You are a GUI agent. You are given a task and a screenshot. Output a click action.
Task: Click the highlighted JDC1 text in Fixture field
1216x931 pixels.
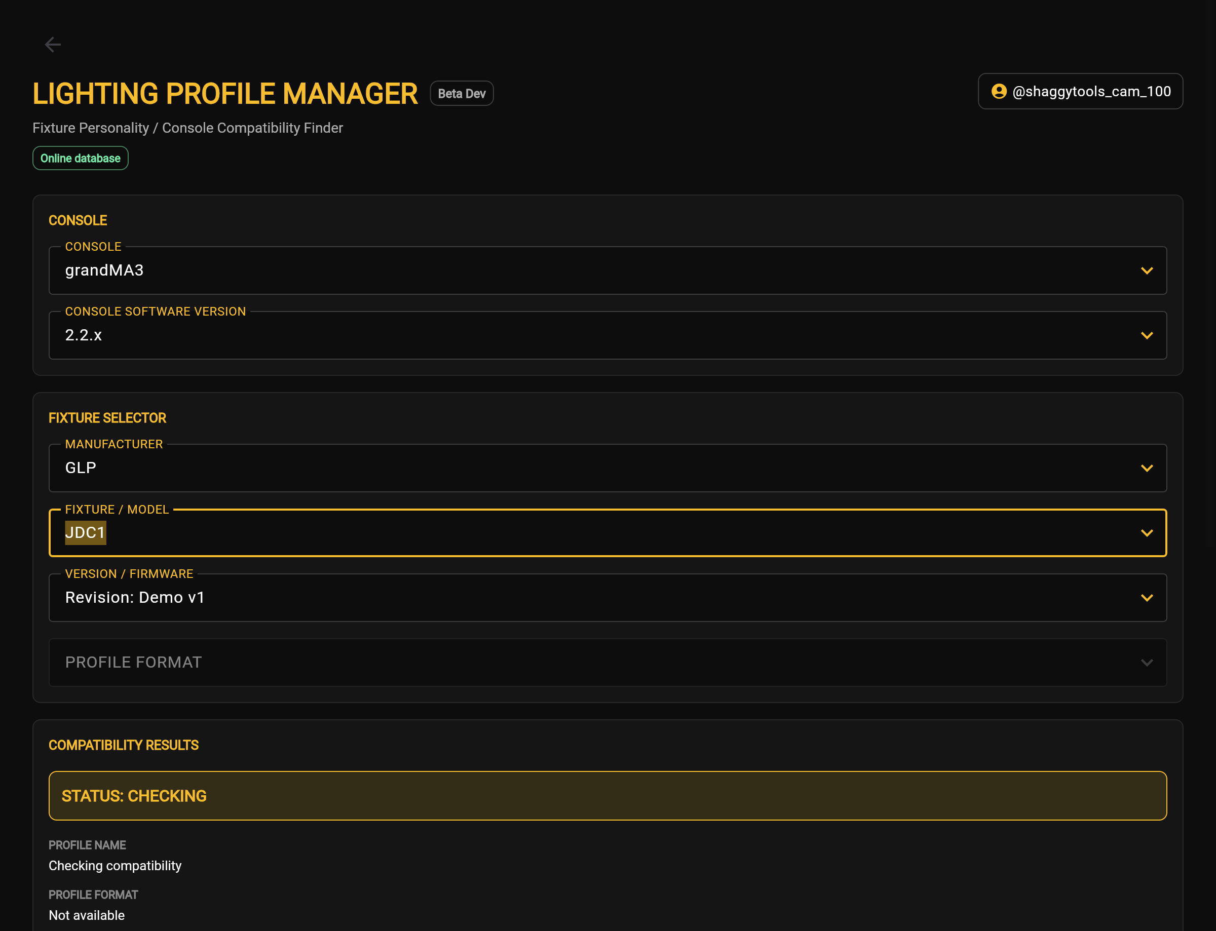point(85,533)
